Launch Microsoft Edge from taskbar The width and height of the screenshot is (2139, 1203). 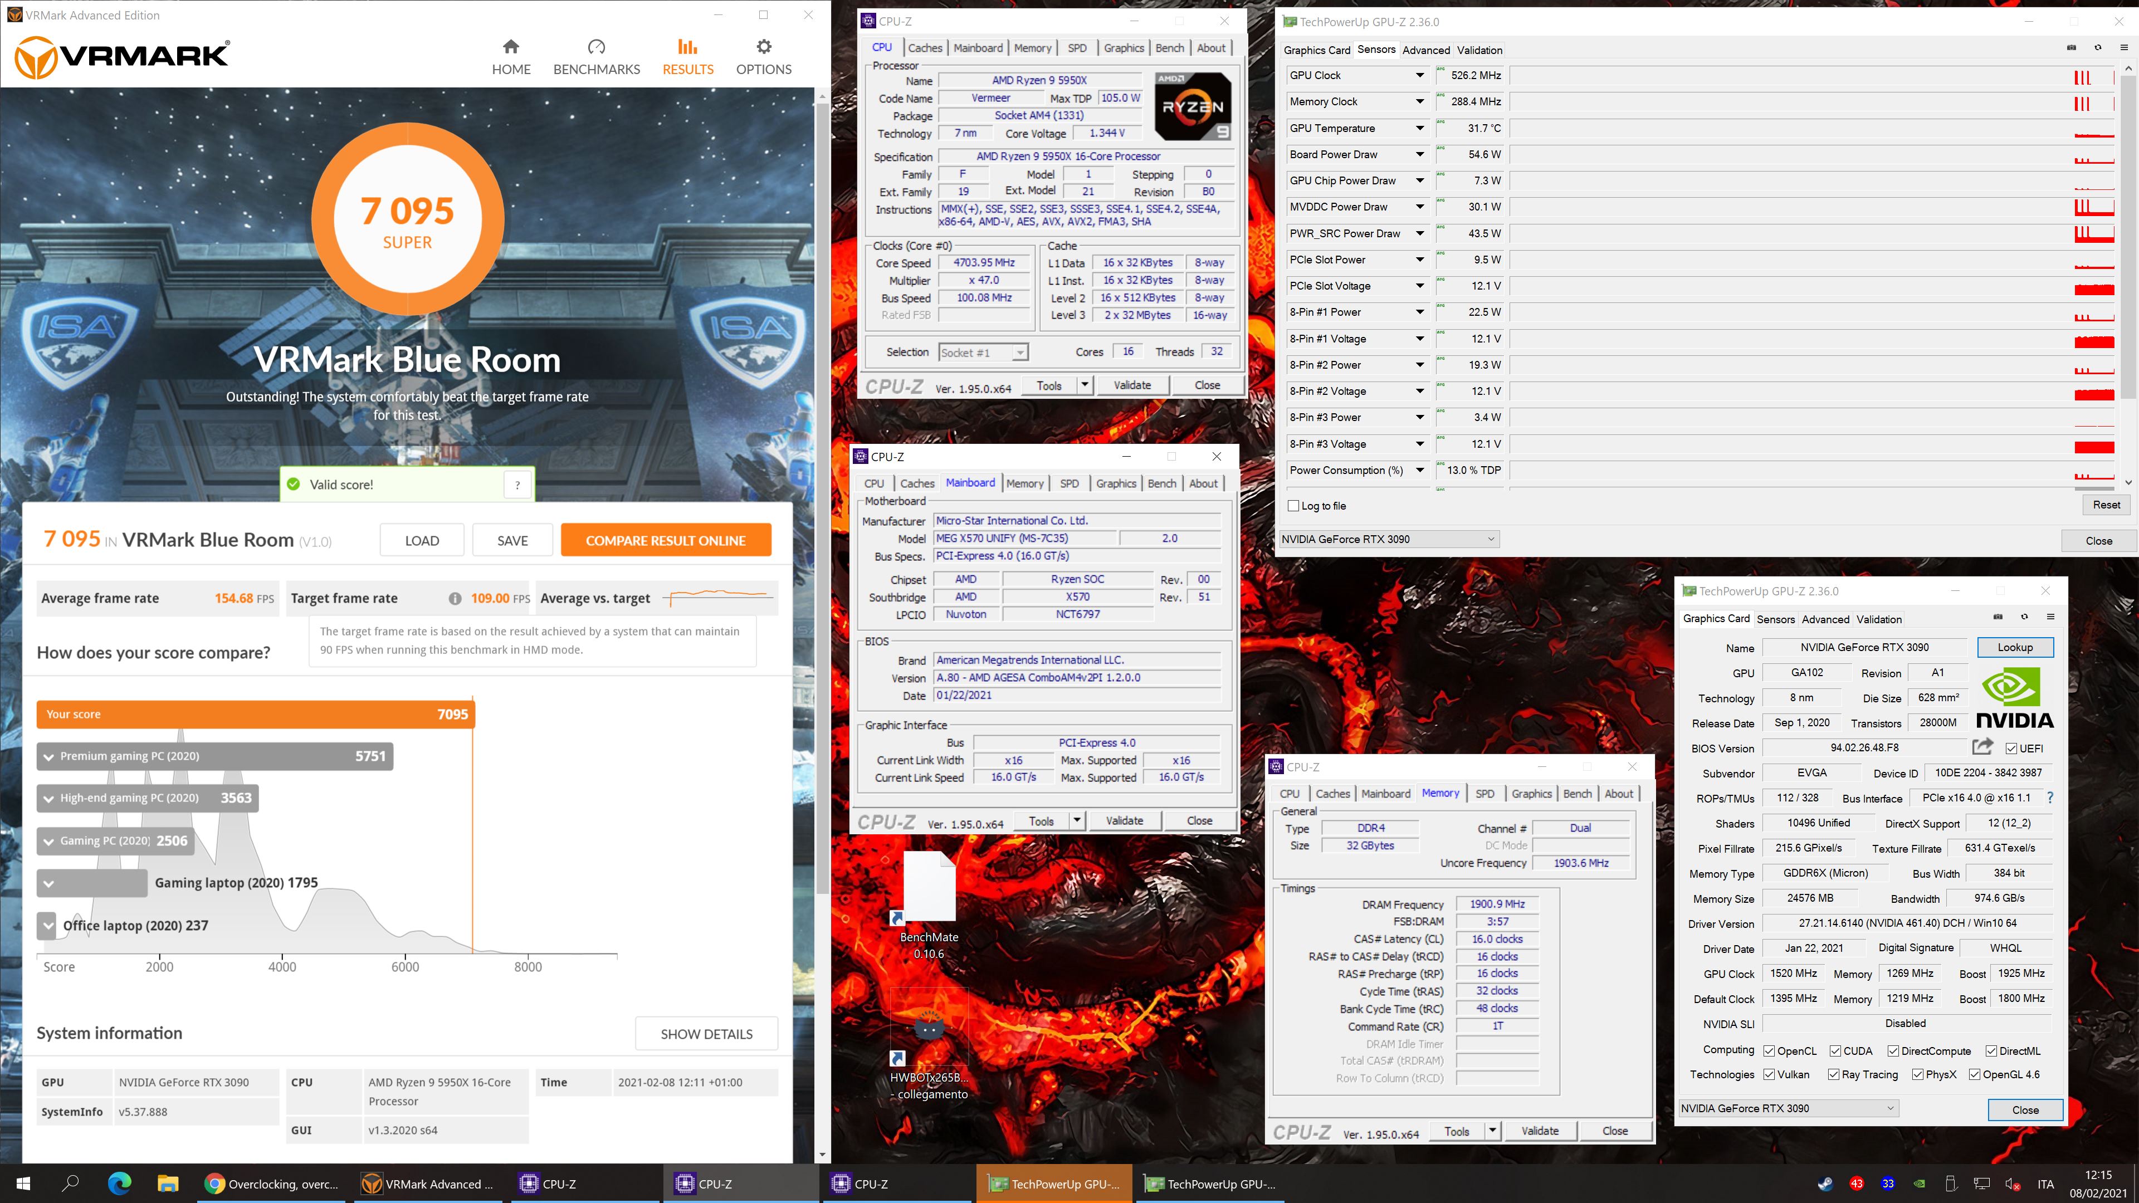[x=120, y=1184]
